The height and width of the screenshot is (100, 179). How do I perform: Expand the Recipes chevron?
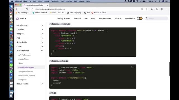click(42, 34)
